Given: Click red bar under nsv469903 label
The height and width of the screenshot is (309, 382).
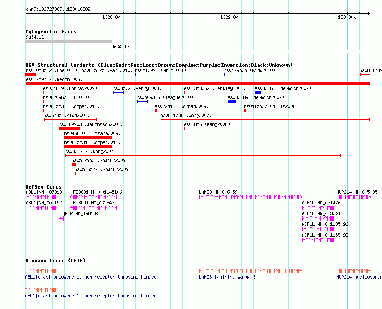Looking at the screenshot, I should [70, 129].
